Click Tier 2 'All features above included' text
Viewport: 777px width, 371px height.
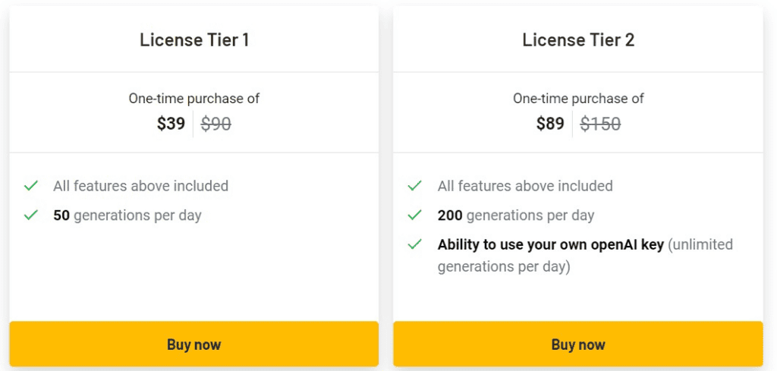coord(525,186)
